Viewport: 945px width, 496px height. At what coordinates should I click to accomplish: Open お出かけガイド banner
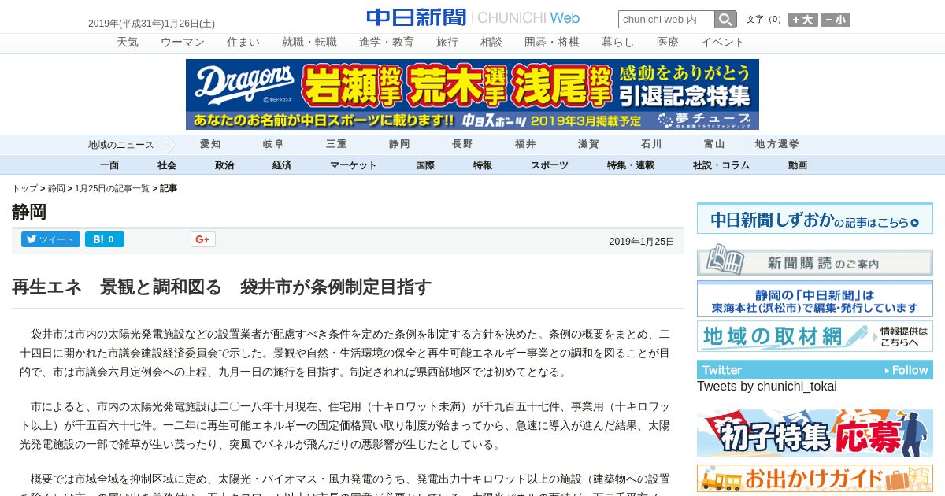tap(815, 478)
